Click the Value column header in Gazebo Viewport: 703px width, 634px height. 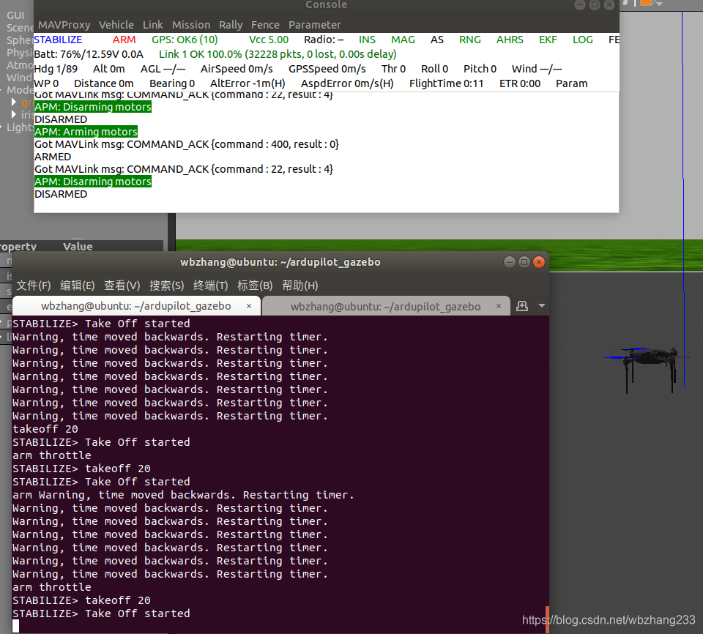click(78, 247)
